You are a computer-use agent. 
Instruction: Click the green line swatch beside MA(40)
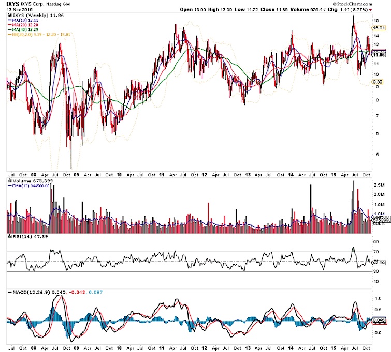point(10,29)
